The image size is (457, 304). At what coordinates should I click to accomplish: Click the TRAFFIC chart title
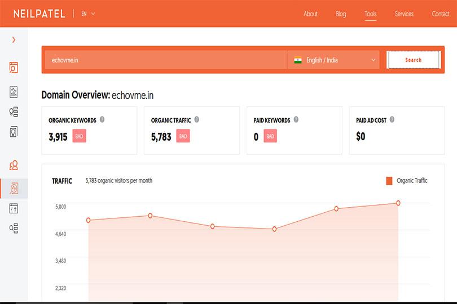(x=62, y=181)
